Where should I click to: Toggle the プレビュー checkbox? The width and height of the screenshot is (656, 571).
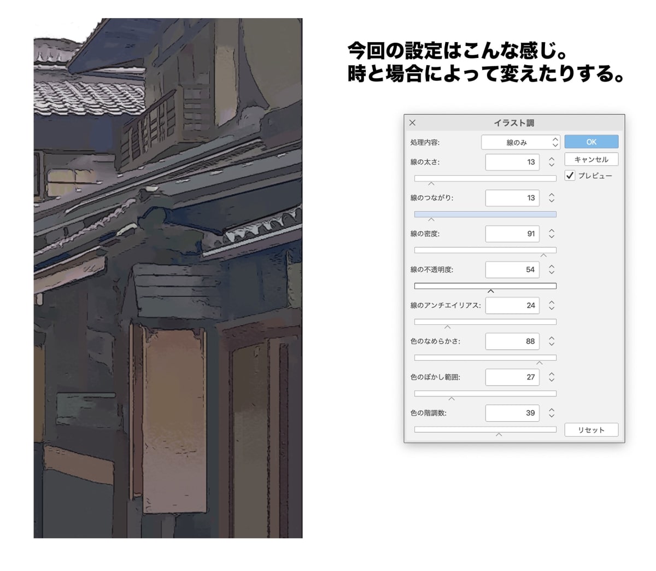click(570, 176)
